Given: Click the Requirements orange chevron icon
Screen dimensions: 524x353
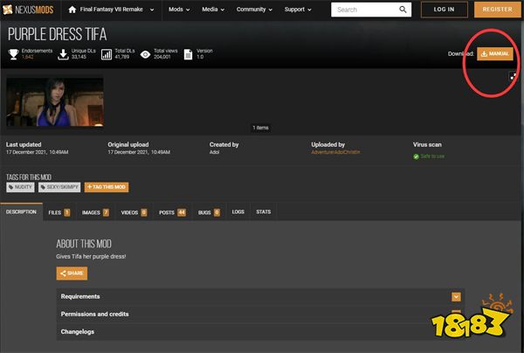Looking at the screenshot, I should pyautogui.click(x=456, y=297).
